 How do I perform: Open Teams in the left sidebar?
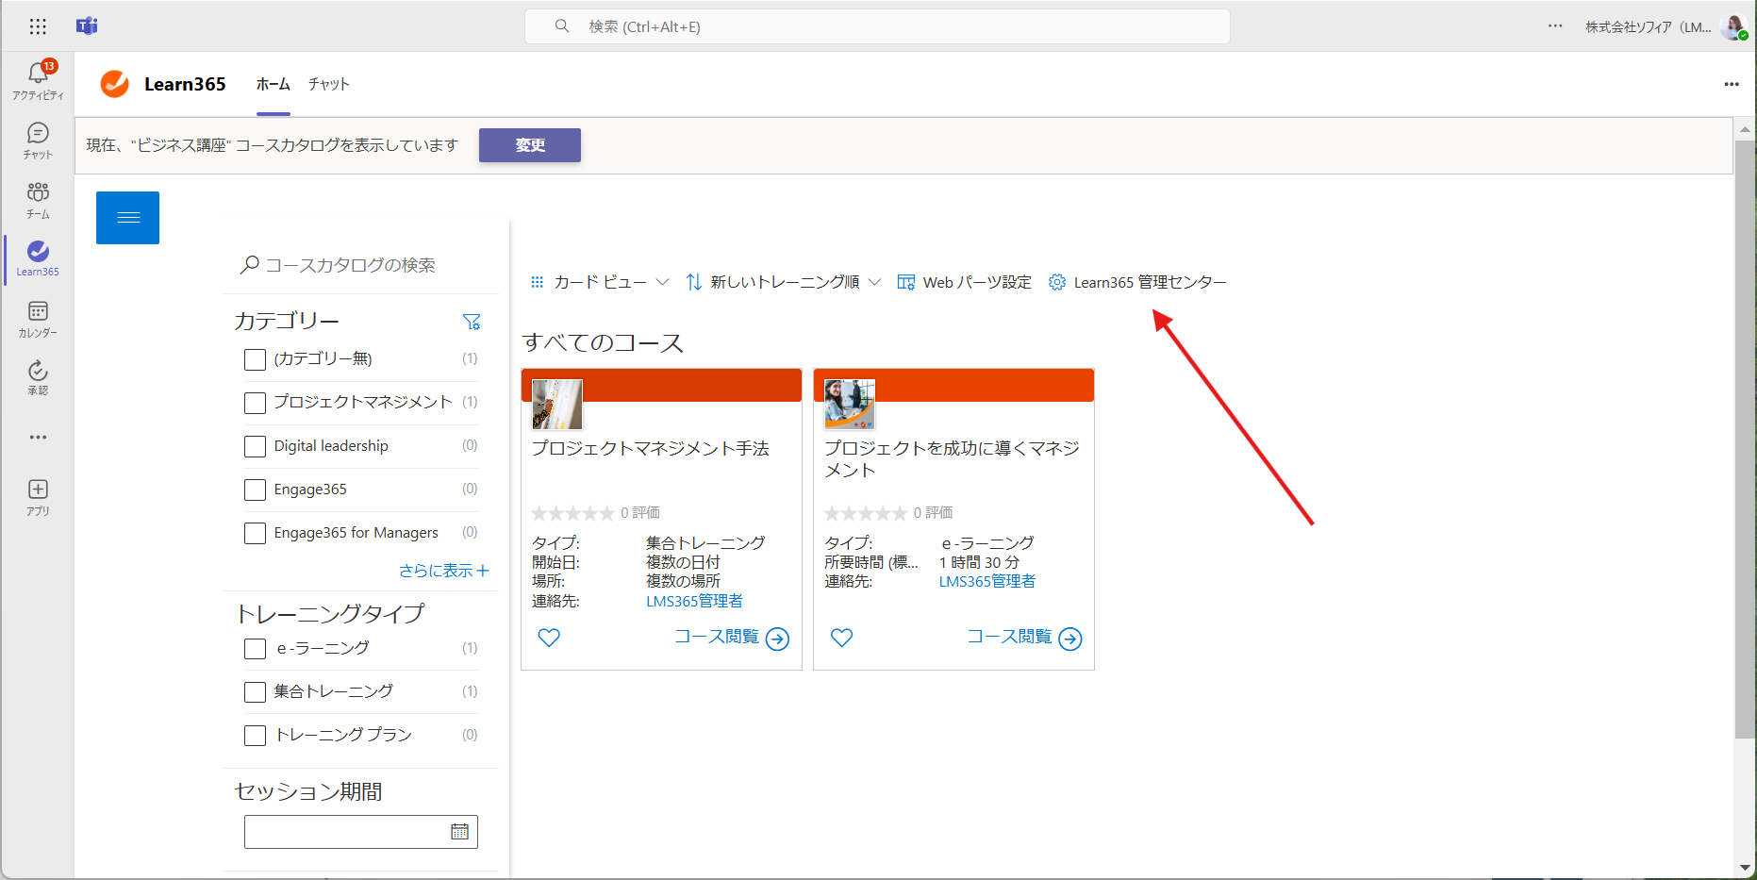38,200
